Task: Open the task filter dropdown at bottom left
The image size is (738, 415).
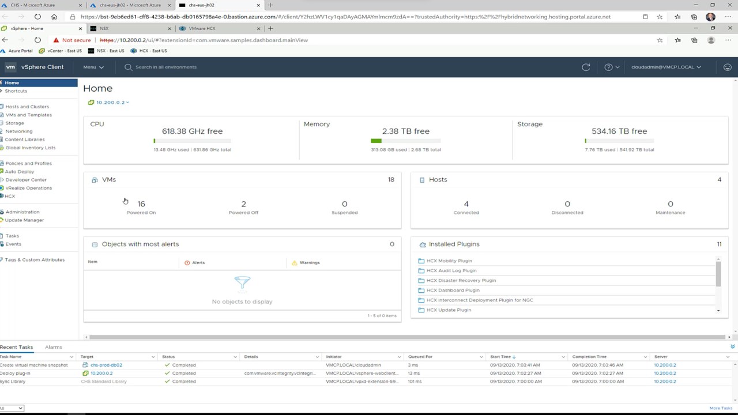Action: pos(12,408)
